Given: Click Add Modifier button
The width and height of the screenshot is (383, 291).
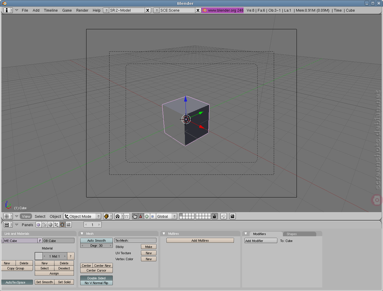Looking at the screenshot, I should pos(261,241).
